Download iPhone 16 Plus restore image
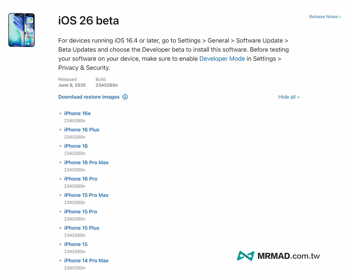 point(82,130)
